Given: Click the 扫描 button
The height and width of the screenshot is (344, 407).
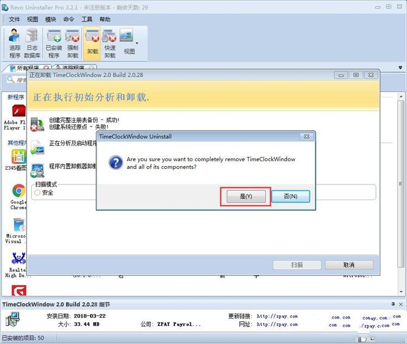Looking at the screenshot, I should tap(297, 265).
